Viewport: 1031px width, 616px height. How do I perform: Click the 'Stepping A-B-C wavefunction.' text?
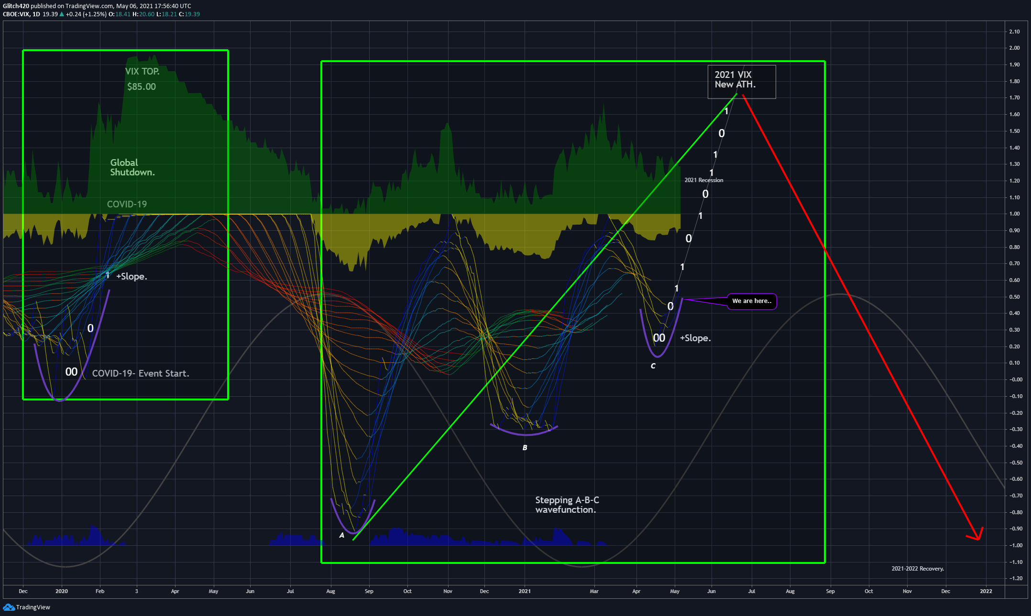click(567, 505)
